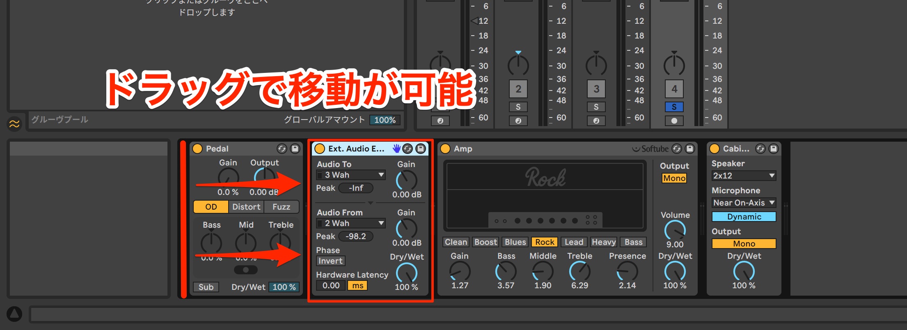Toggle the Cabinet Dynamic microphone button
The width and height of the screenshot is (907, 330).
coord(744,217)
